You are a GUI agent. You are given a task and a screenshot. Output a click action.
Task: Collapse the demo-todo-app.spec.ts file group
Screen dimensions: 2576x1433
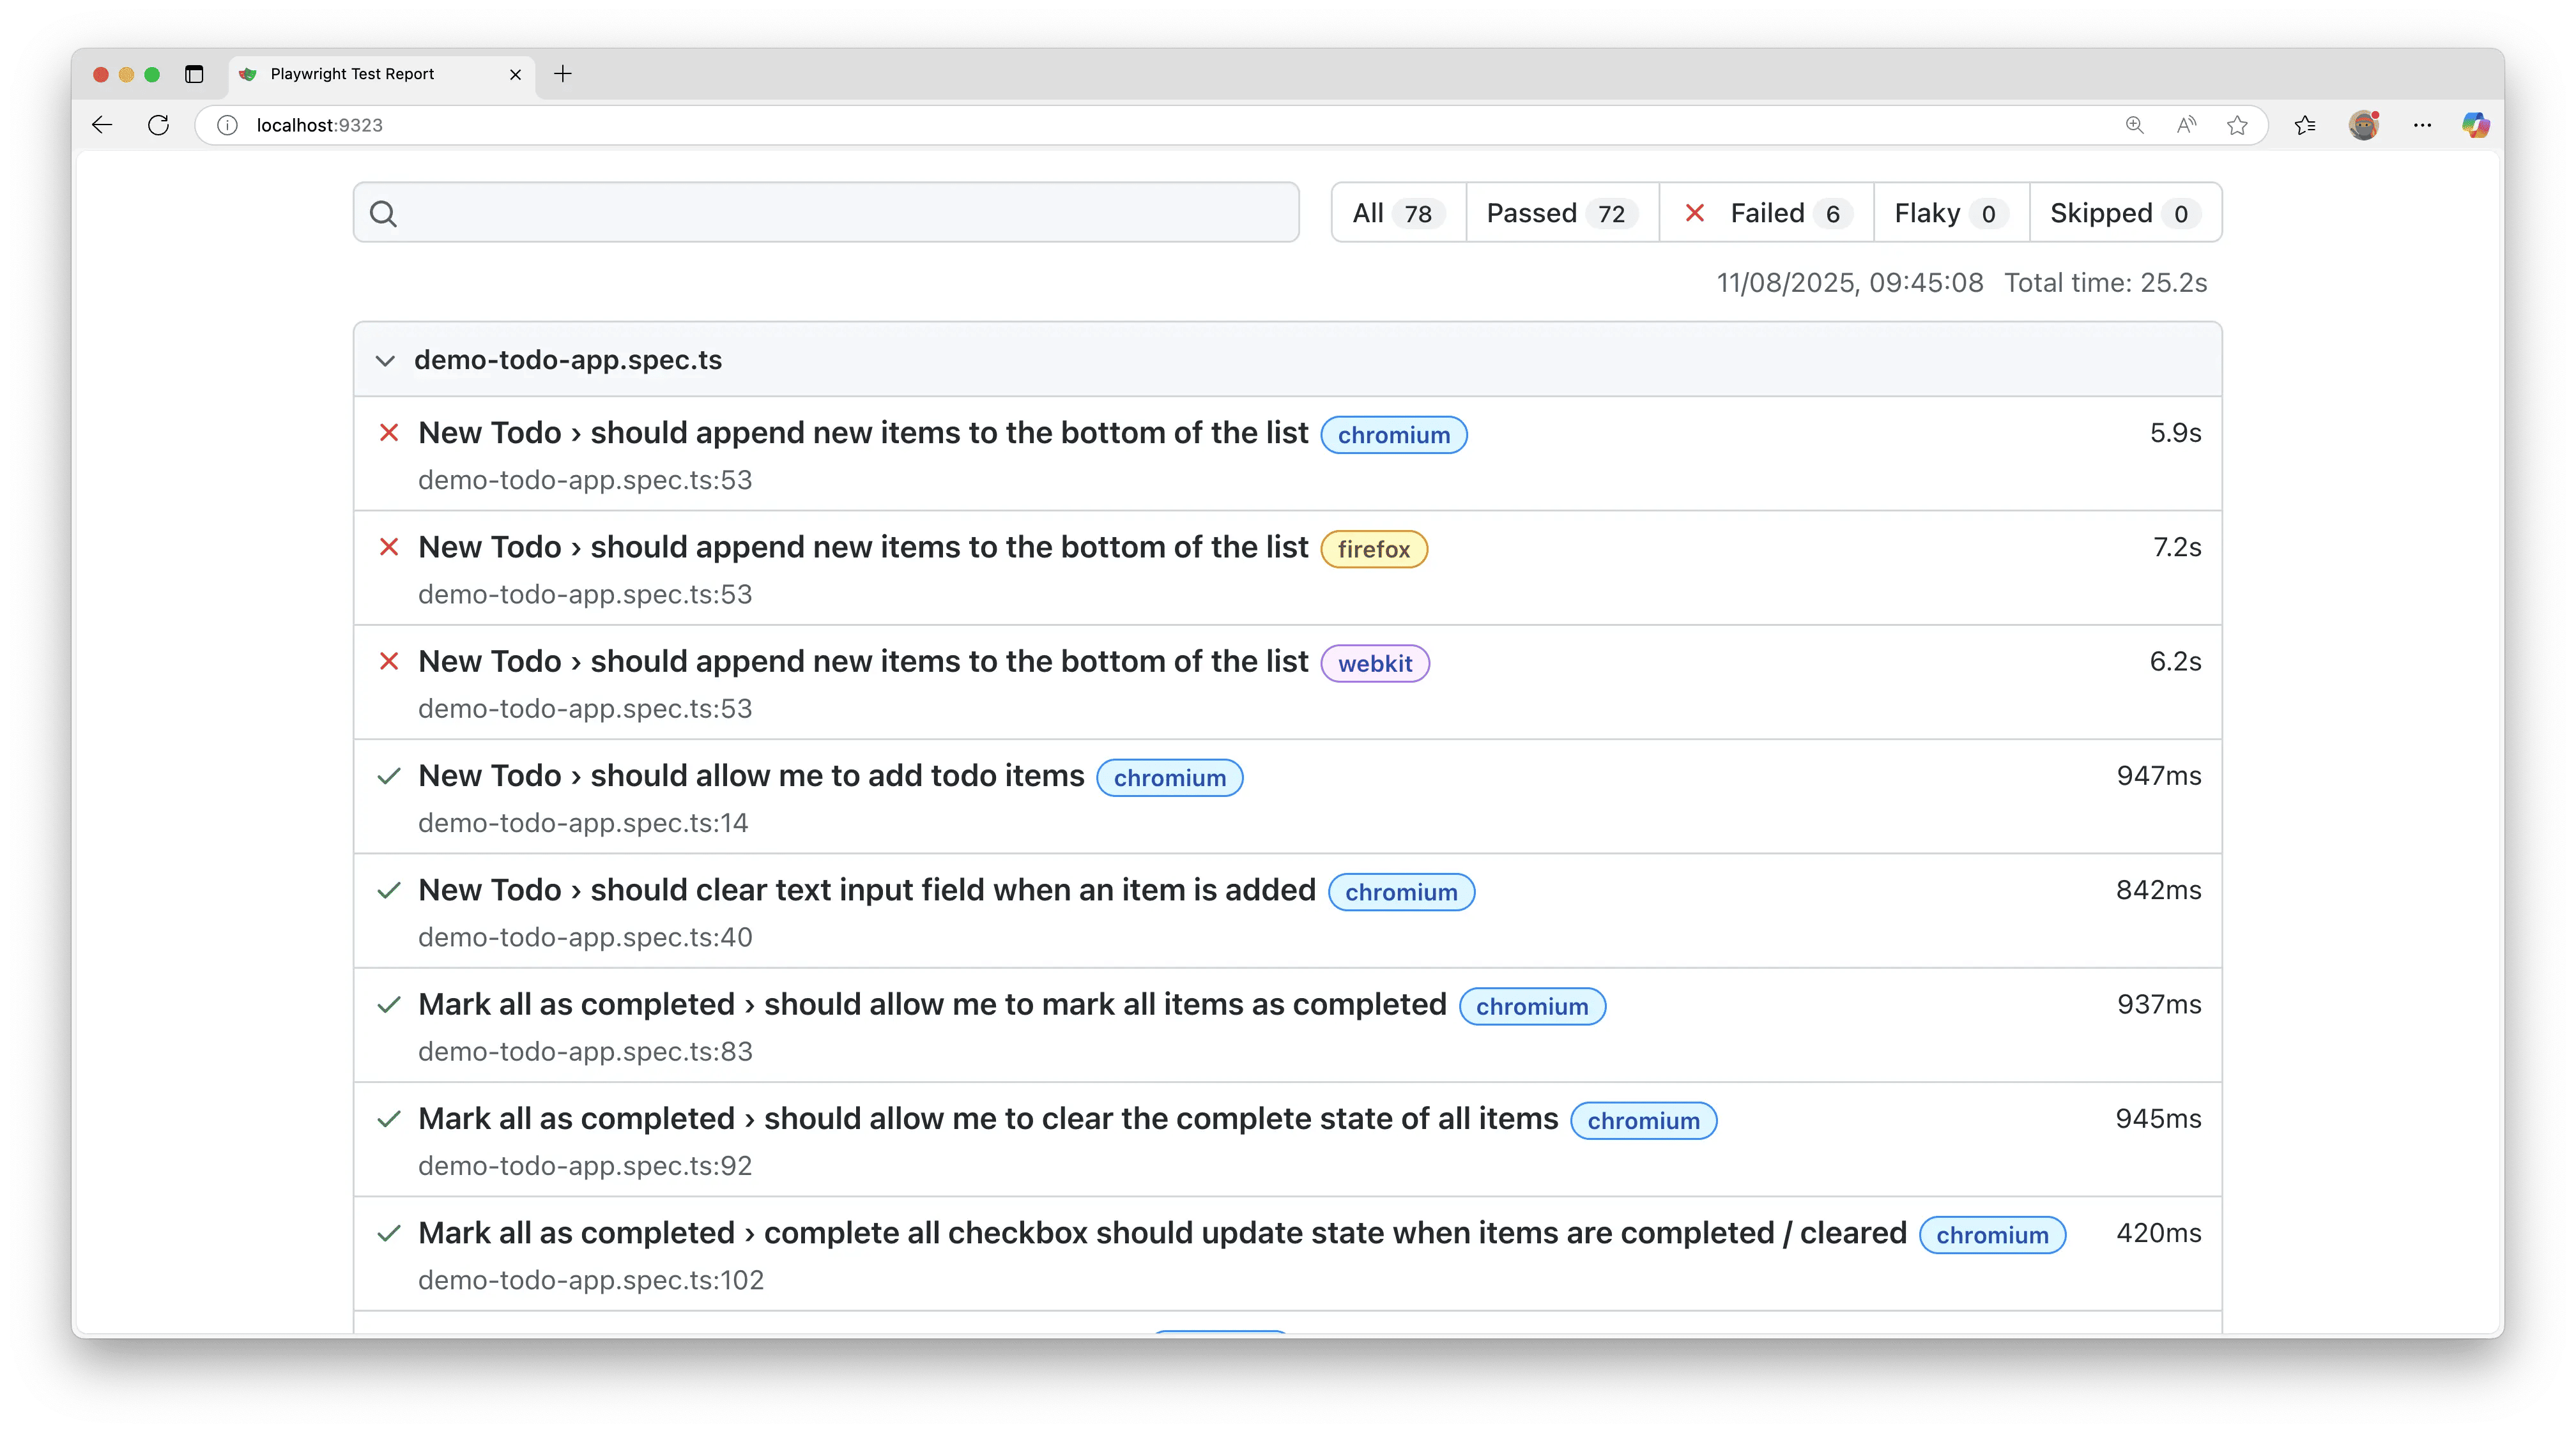pos(385,361)
